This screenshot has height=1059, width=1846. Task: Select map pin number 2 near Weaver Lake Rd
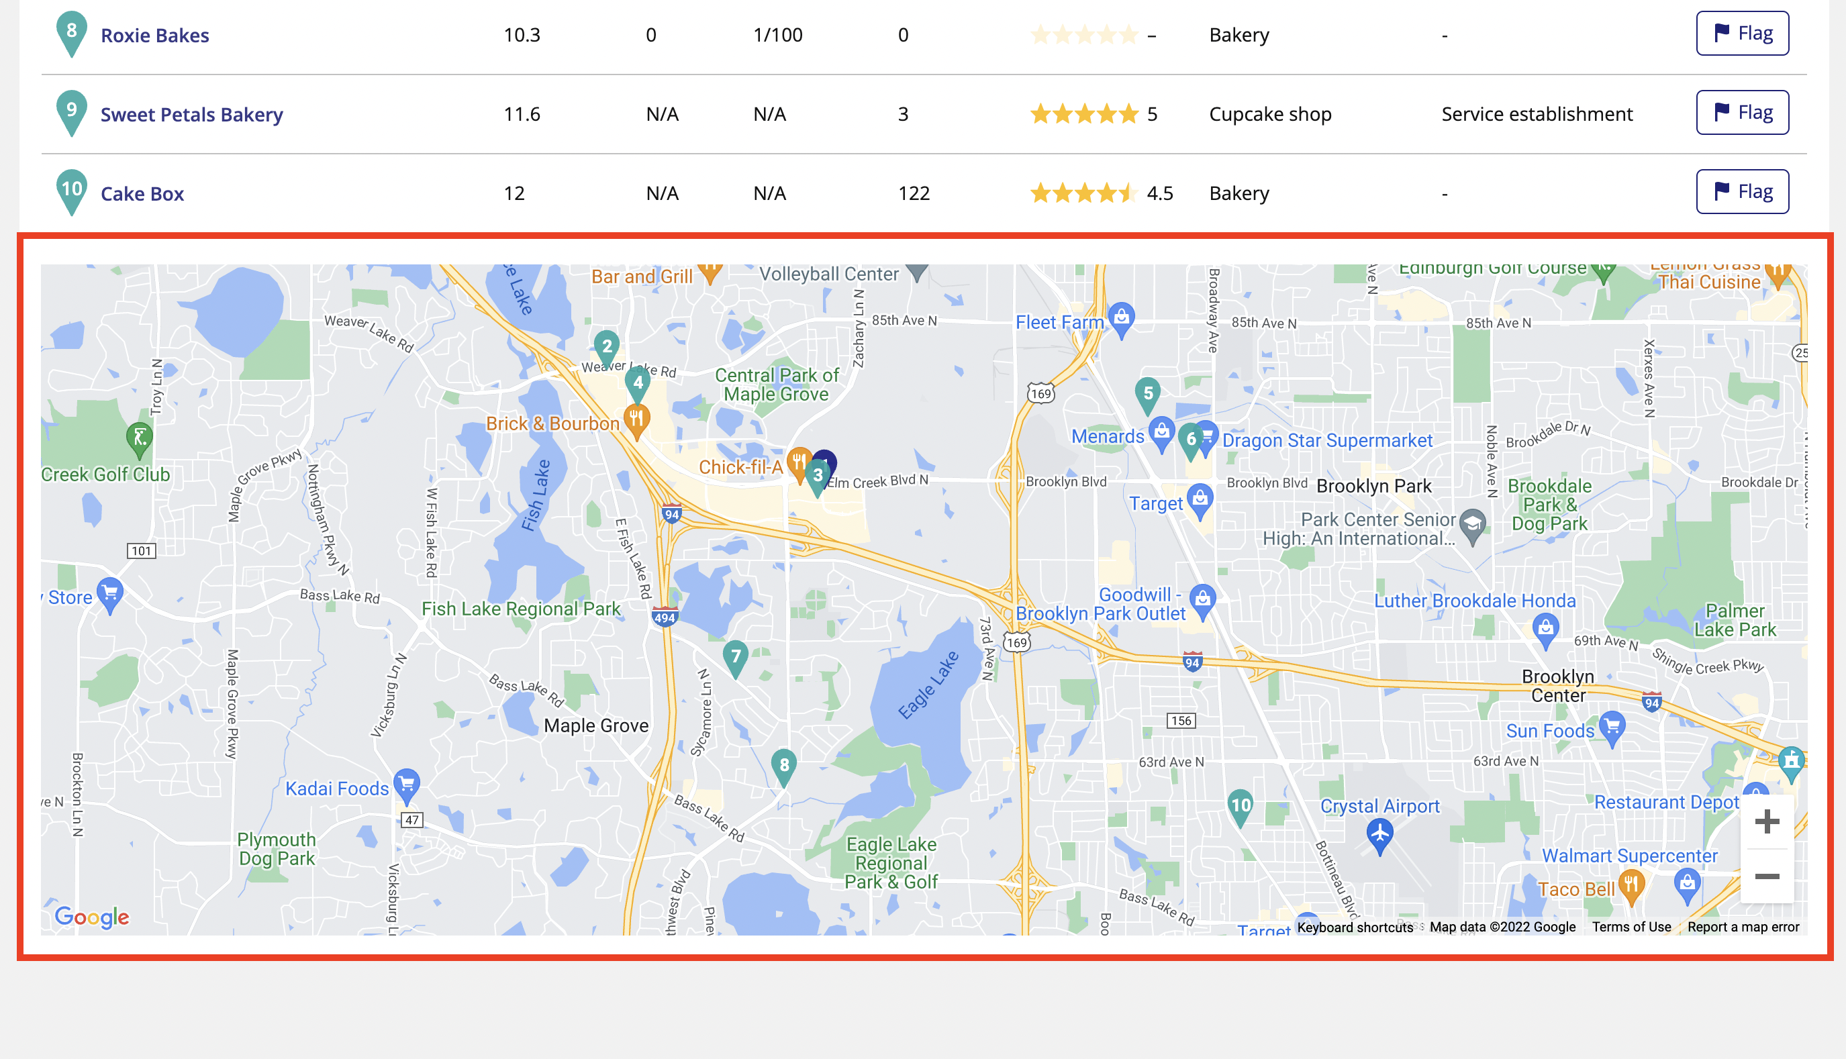[607, 348]
